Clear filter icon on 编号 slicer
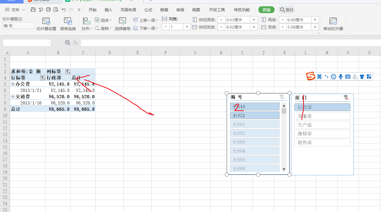 (282, 97)
